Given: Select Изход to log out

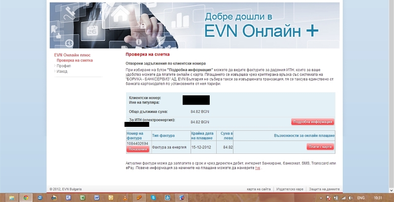Looking at the screenshot, I should (x=62, y=71).
